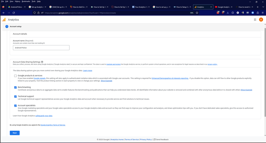The width and height of the screenshot is (266, 143).
Task: Reload the page with the refresh icon
Action: [x=14, y=13]
